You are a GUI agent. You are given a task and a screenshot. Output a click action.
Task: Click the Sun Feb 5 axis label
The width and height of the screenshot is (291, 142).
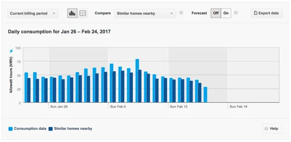tap(118, 107)
